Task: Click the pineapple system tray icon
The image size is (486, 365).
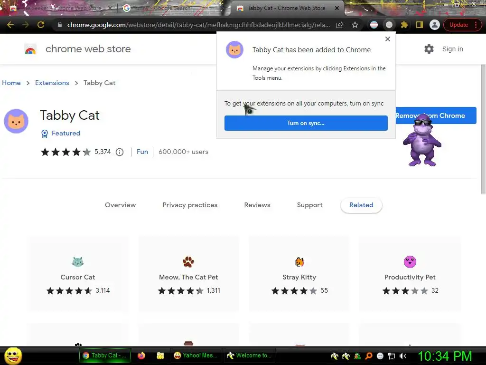Action: pos(357,356)
